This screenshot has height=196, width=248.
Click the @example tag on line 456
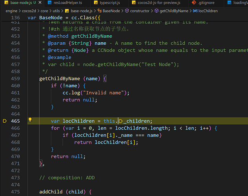60,57
